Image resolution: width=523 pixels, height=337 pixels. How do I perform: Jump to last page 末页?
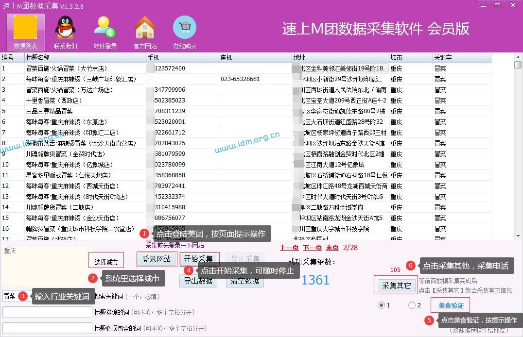coord(332,248)
